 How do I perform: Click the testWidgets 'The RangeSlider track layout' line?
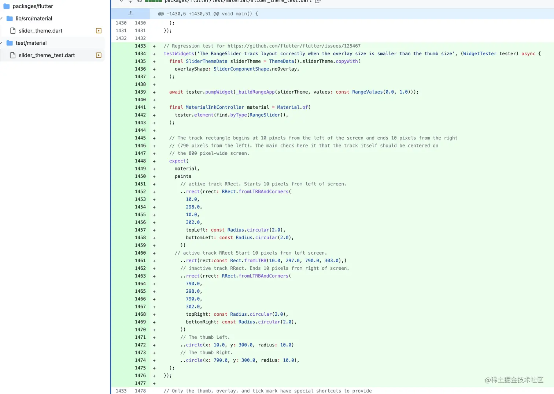(352, 54)
